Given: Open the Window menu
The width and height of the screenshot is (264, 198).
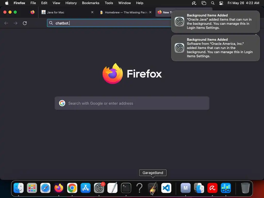Looking at the screenshot, I should coord(125,3).
